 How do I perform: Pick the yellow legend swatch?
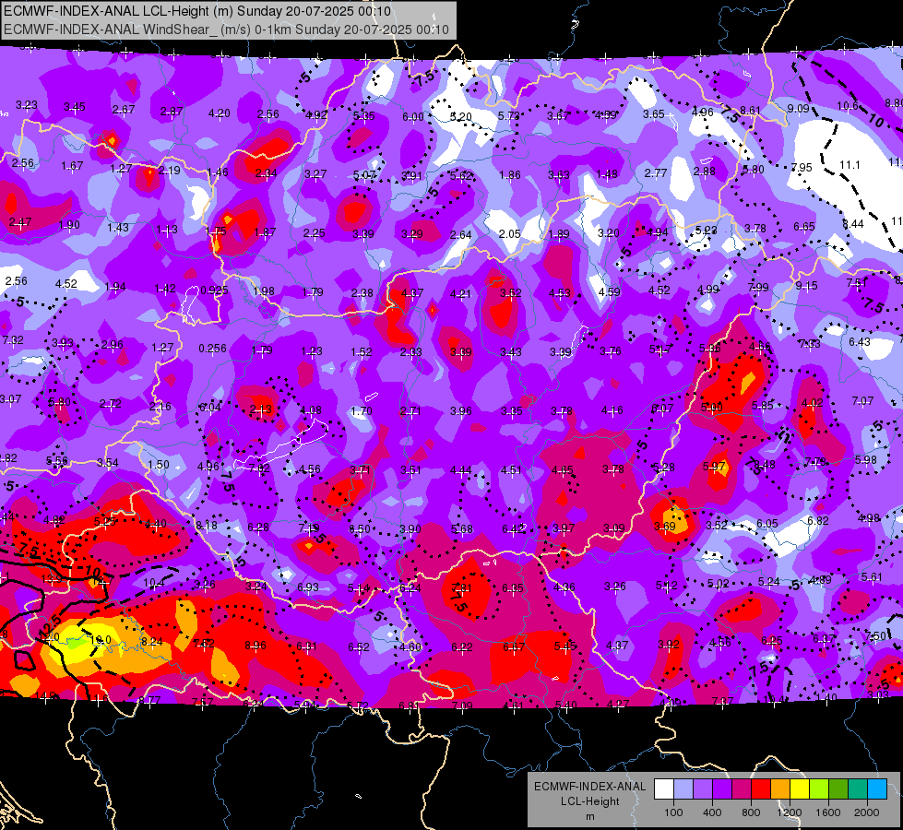click(800, 789)
